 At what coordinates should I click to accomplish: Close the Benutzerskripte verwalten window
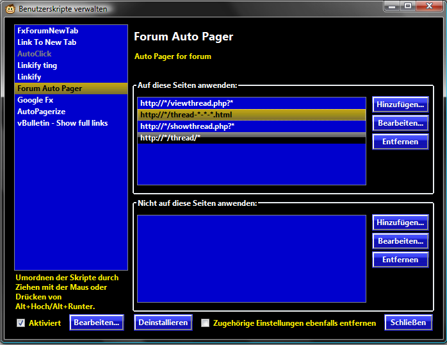pyautogui.click(x=430, y=6)
